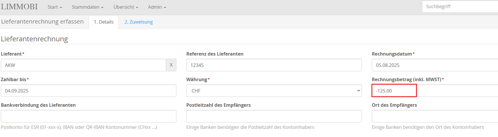
Task: Focus the Suchbegriff search field
Action: (x=460, y=6)
